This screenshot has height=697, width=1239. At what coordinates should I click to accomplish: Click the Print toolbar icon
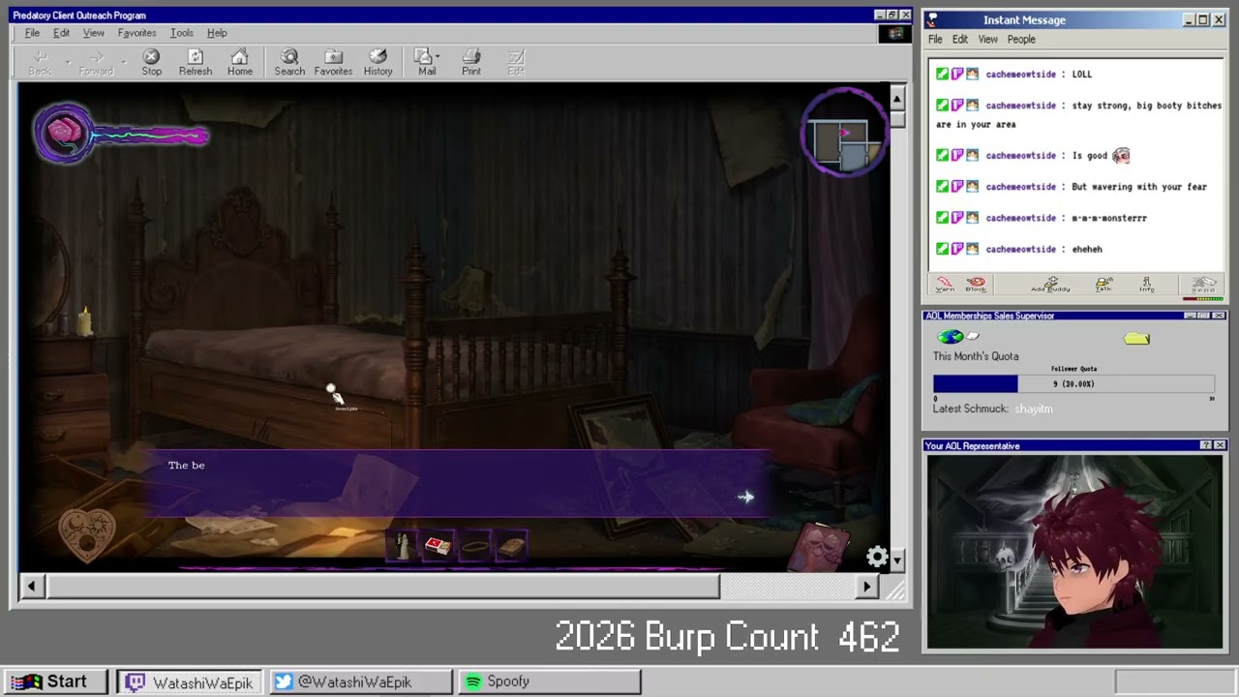tap(471, 62)
